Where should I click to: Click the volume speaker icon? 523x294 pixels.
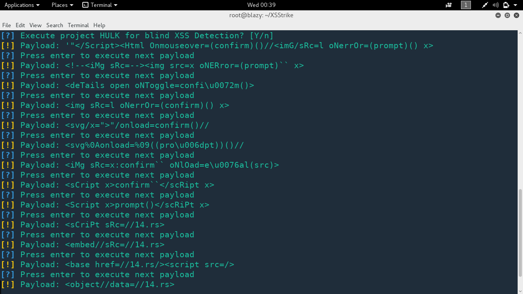click(496, 5)
